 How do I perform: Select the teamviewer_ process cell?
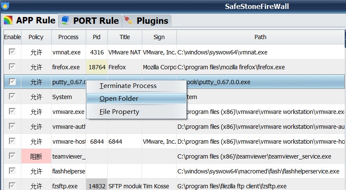(69, 156)
